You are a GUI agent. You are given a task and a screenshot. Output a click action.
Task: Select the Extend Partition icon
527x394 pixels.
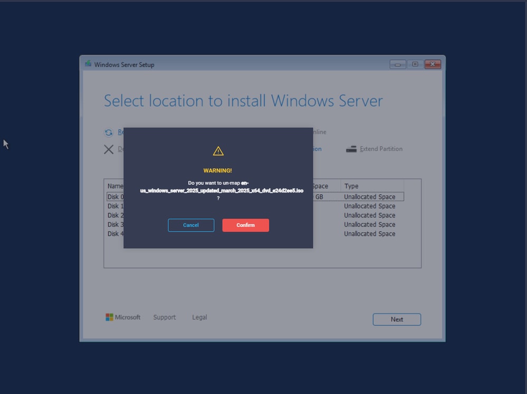[351, 149]
